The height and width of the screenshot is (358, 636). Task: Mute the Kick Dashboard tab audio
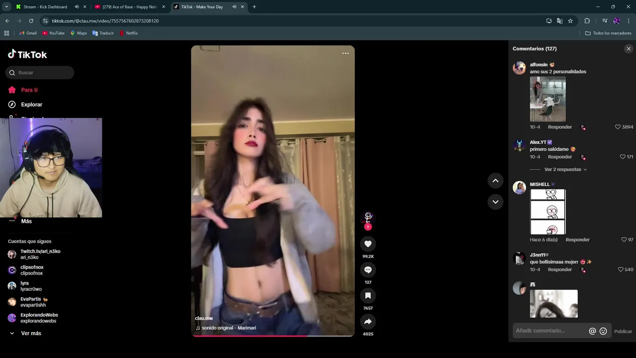point(77,7)
